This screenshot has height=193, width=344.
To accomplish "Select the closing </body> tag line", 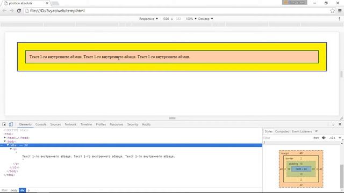I will 12,171.
